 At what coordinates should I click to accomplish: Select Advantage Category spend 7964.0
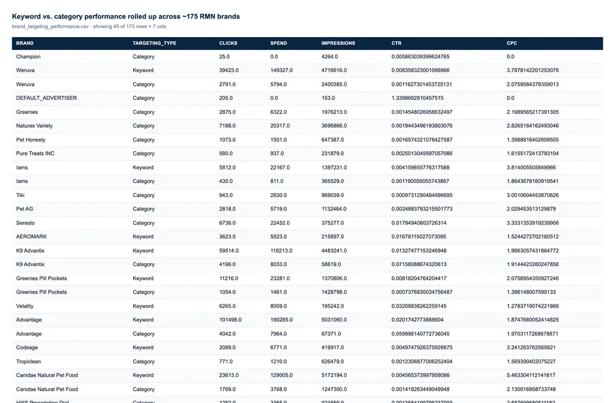279,334
